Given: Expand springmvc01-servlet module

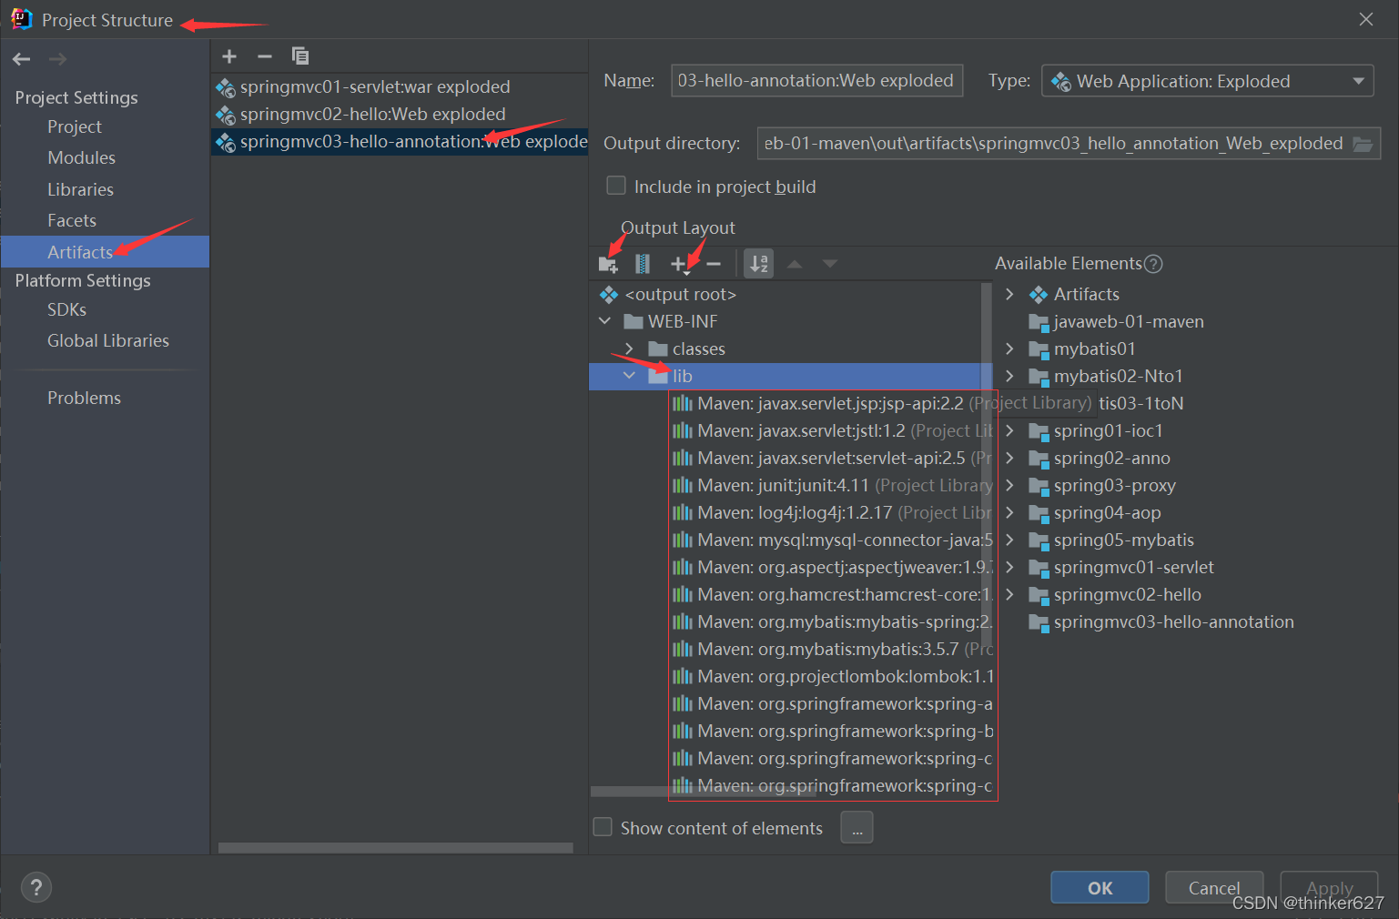Looking at the screenshot, I should [x=1009, y=567].
